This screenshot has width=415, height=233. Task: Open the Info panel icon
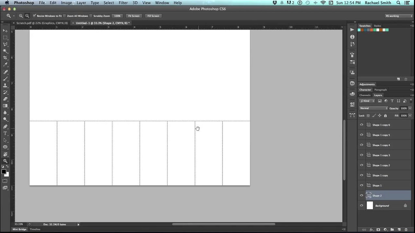[x=352, y=37]
